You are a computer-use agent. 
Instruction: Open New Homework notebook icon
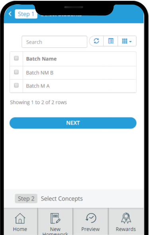tap(55, 218)
